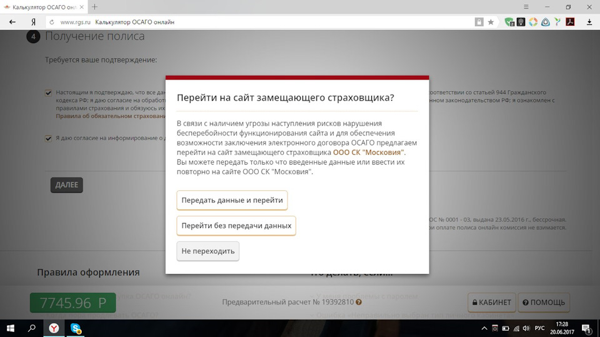
Task: Click 'Предварительный расчет № 19392810' text
Action: coord(287,302)
